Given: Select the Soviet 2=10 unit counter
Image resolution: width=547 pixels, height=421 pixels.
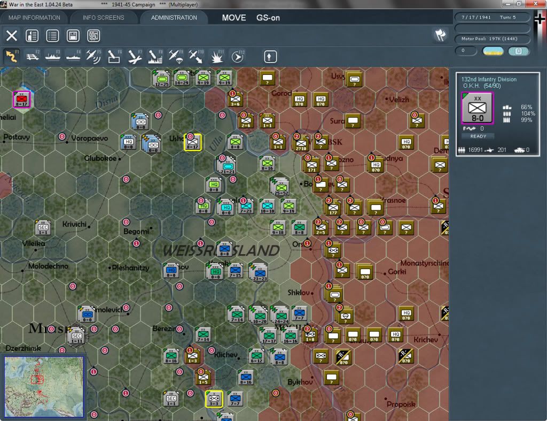Looking at the screenshot, I should point(301,143).
